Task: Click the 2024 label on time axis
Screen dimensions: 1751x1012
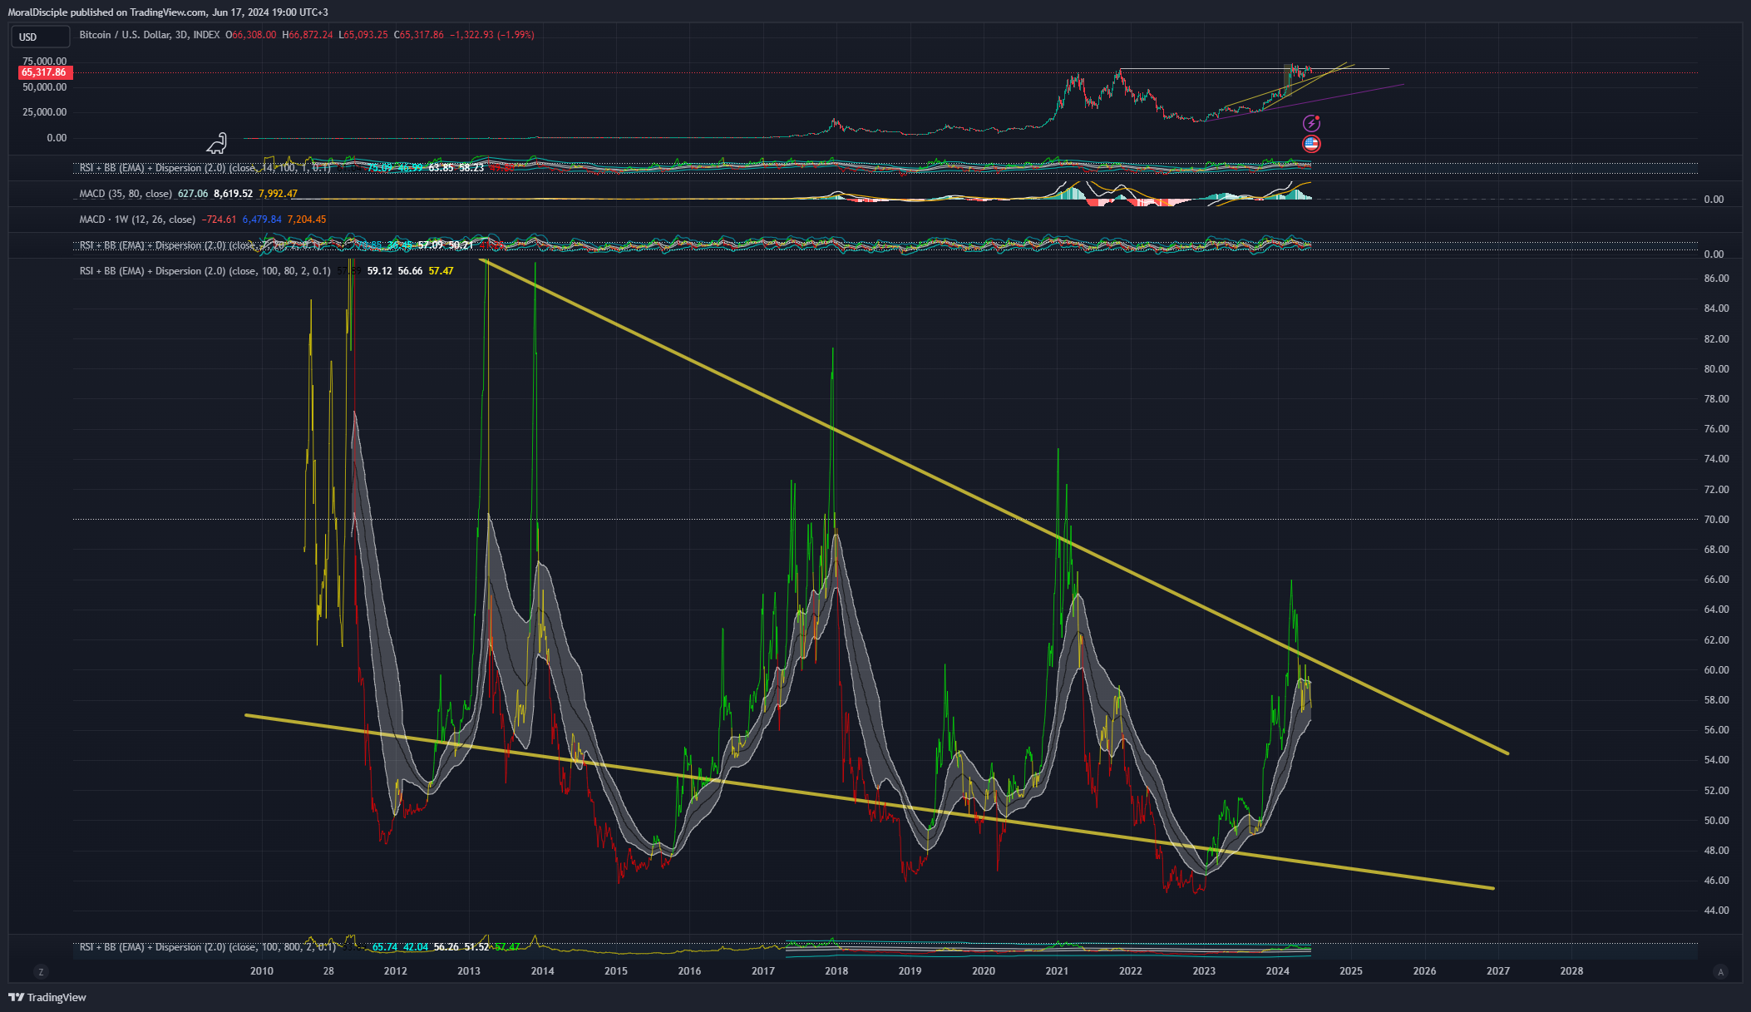Action: pos(1278,971)
